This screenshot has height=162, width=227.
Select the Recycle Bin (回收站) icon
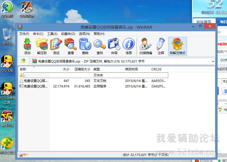coord(7,36)
